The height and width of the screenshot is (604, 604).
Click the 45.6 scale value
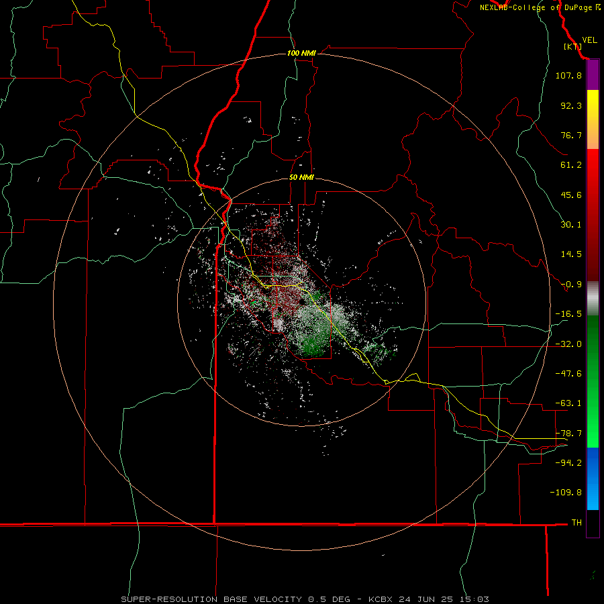click(x=571, y=195)
